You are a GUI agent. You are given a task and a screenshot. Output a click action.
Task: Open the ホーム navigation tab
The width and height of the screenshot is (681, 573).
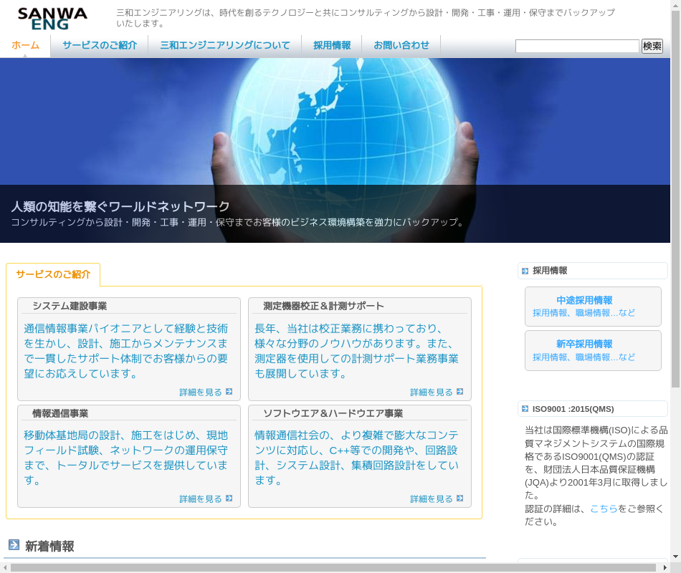26,45
